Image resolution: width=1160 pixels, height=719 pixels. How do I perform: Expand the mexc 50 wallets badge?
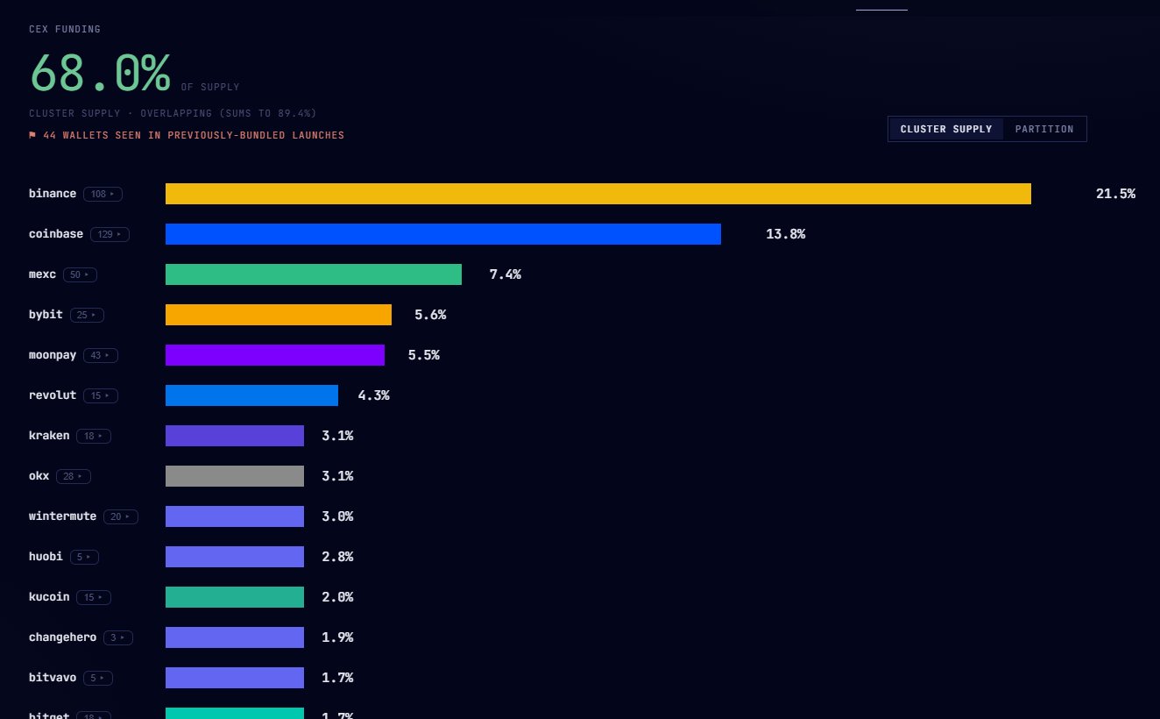tap(80, 274)
